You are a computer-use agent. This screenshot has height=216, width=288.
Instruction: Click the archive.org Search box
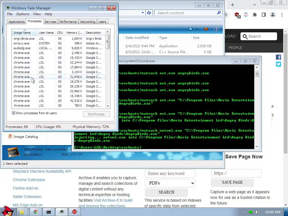(x=259, y=36)
